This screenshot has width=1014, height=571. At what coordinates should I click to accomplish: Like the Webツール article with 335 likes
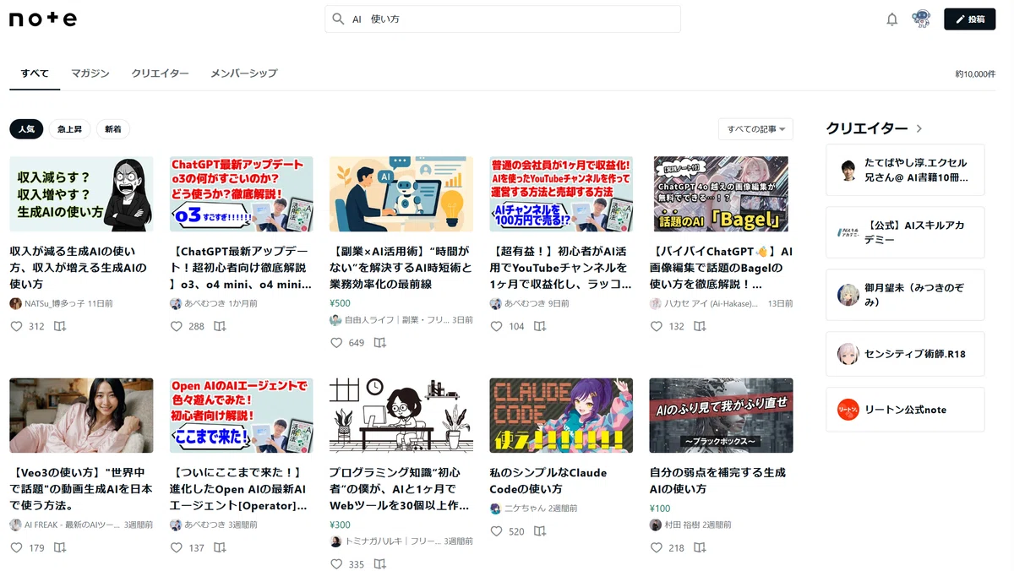[336, 564]
